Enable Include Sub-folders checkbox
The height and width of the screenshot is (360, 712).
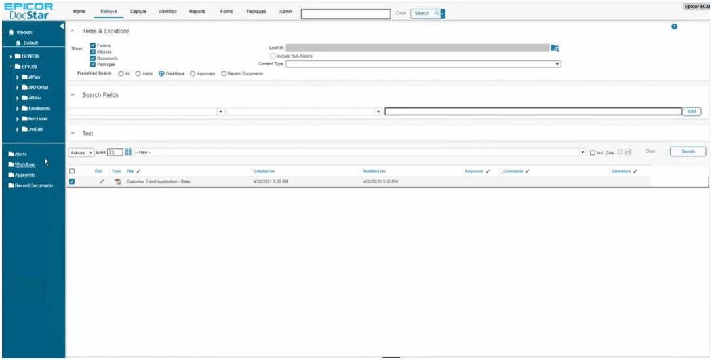coord(273,56)
